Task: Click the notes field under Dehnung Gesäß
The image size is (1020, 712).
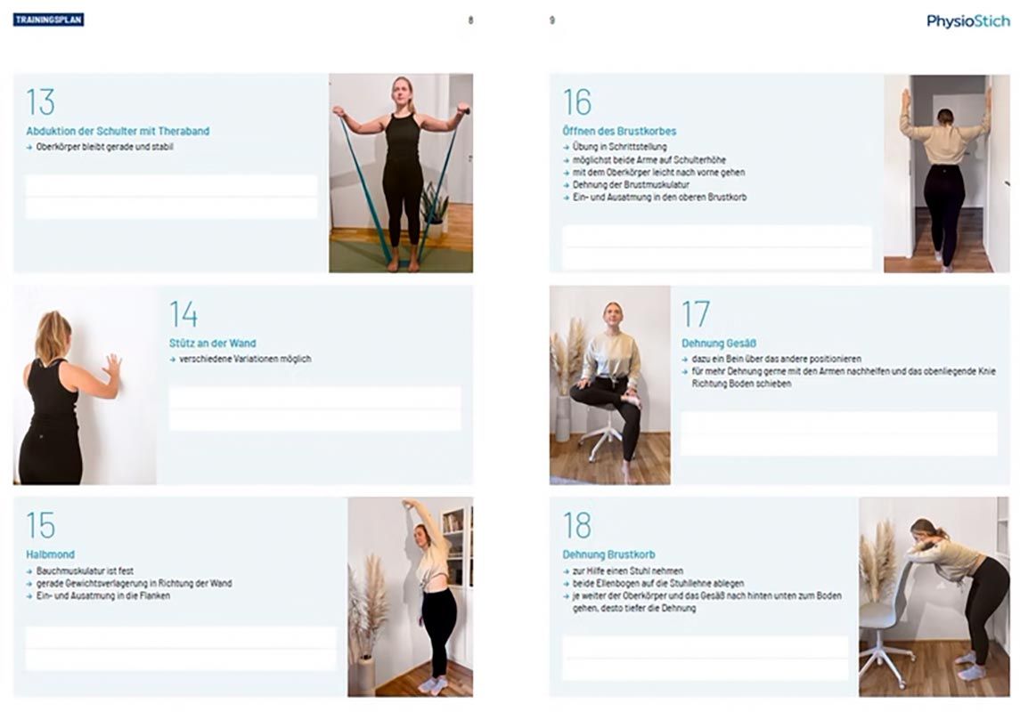Action: click(839, 433)
